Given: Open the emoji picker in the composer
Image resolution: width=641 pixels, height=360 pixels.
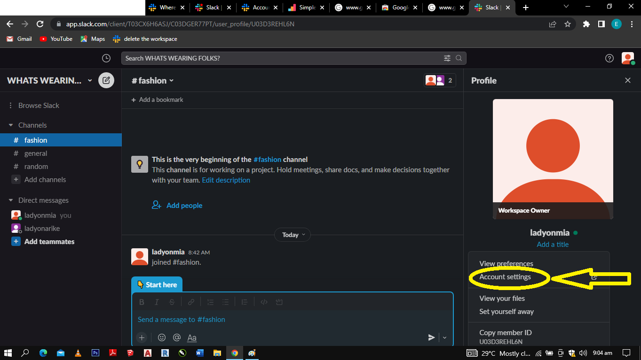Looking at the screenshot, I should pyautogui.click(x=162, y=337).
